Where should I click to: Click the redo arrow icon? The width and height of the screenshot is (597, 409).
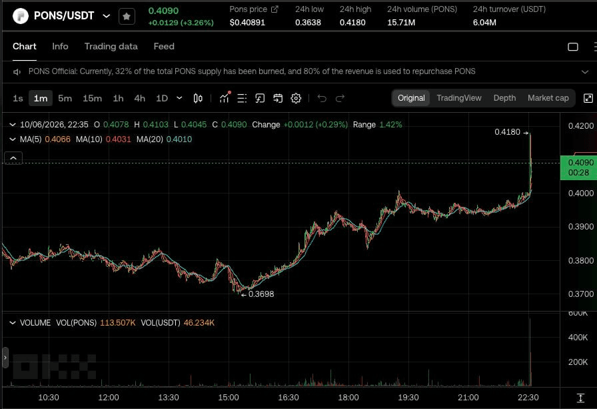coord(340,98)
